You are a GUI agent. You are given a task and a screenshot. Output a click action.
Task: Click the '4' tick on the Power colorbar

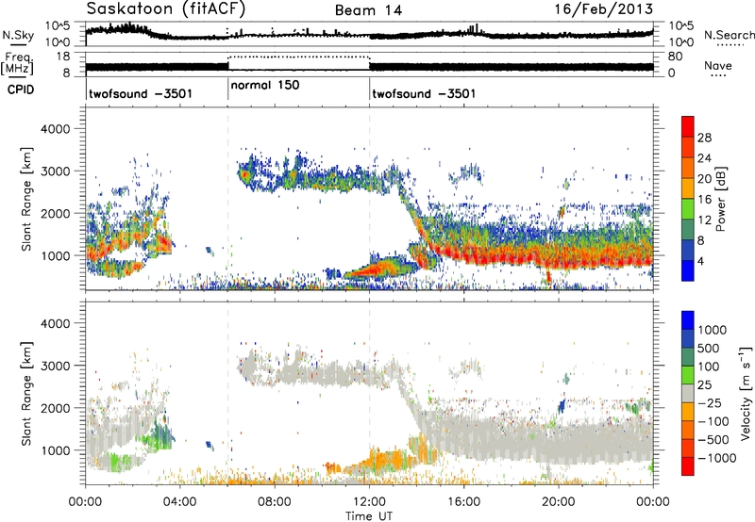[x=700, y=262]
